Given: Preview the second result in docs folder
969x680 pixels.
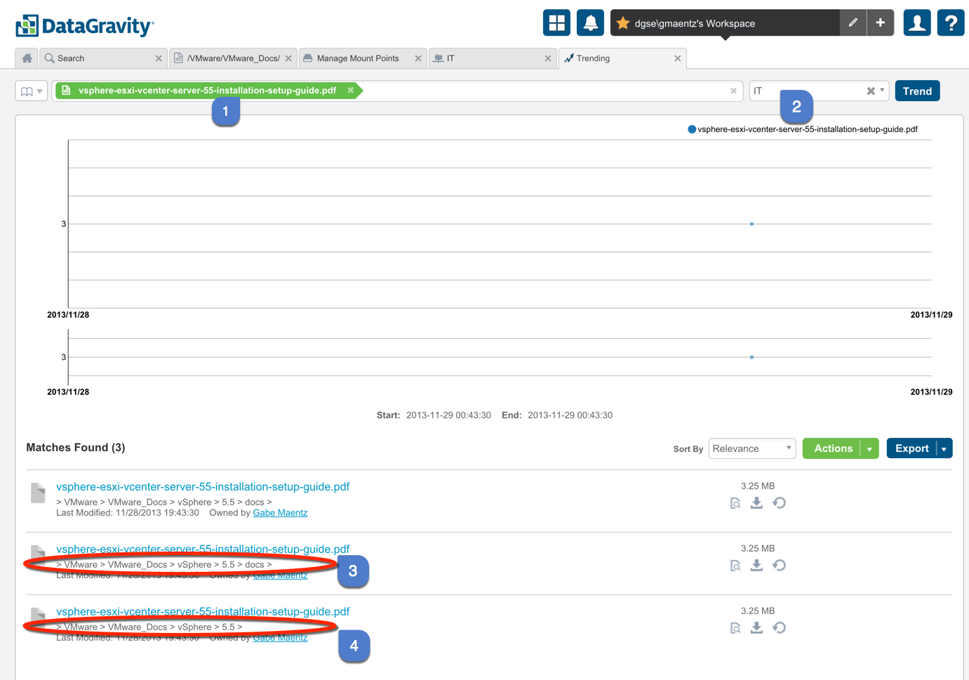Looking at the screenshot, I should pyautogui.click(x=735, y=566).
